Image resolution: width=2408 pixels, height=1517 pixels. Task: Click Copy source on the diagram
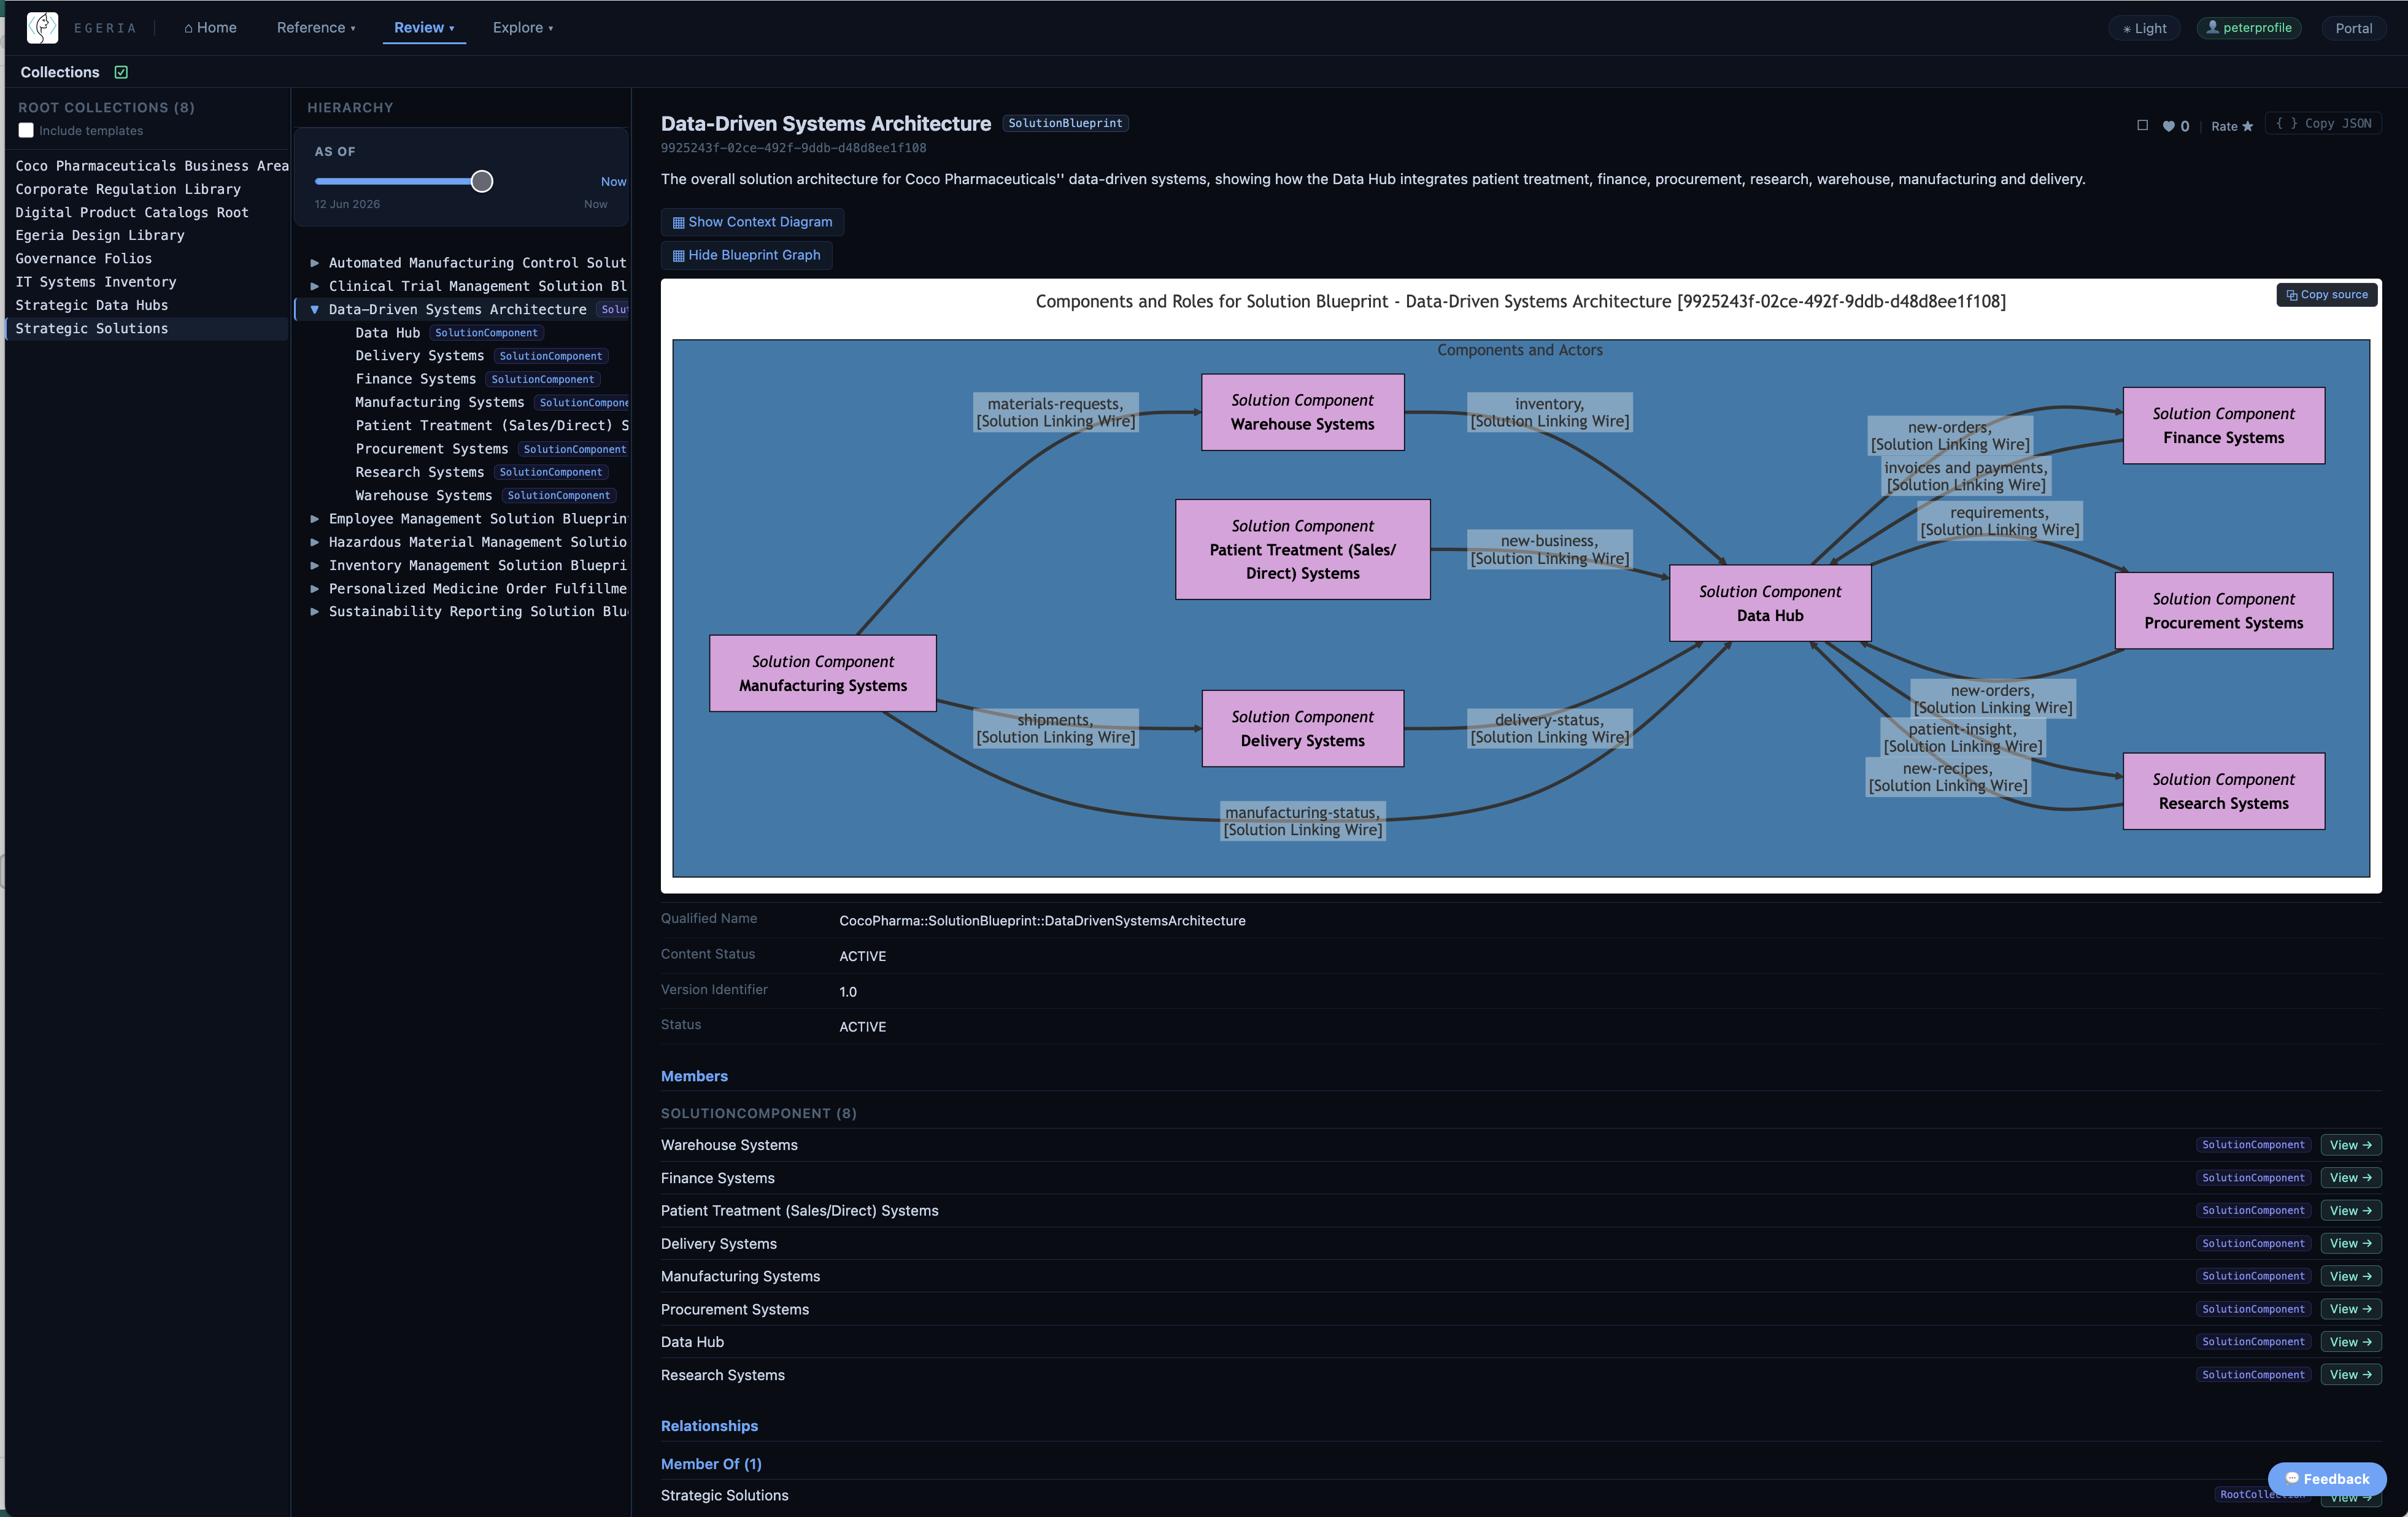[x=2326, y=294]
